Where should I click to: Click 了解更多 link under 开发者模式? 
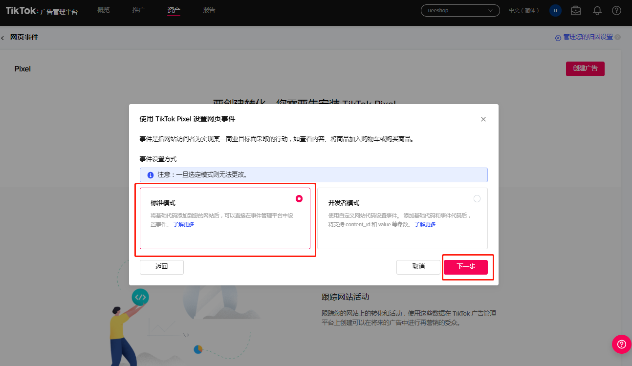[425, 224]
